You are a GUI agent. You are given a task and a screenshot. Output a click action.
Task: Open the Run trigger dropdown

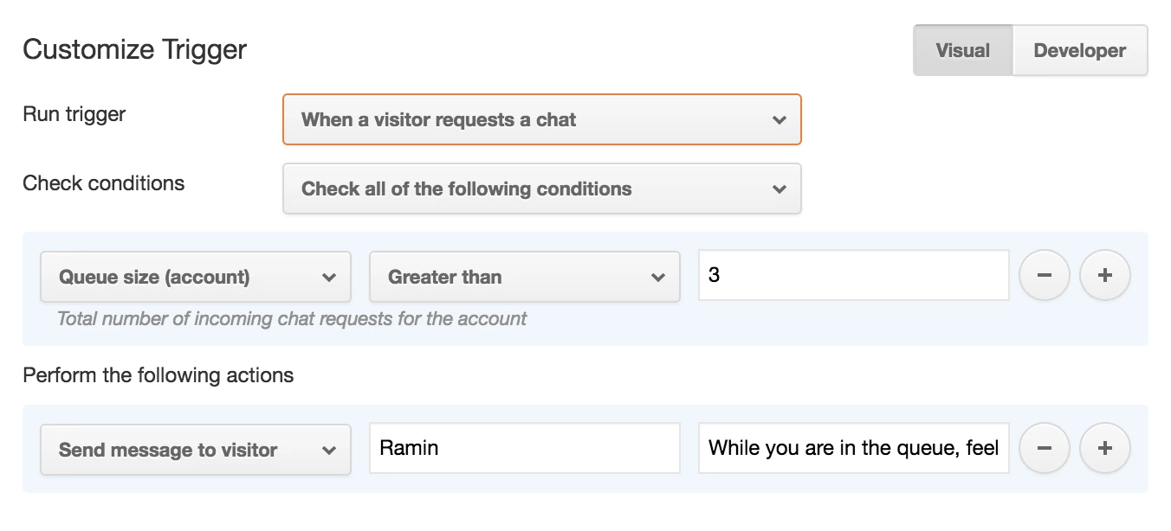click(x=541, y=119)
